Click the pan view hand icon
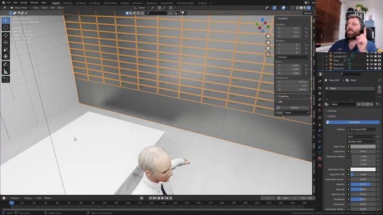This screenshot has width=383, height=215. point(268,42)
